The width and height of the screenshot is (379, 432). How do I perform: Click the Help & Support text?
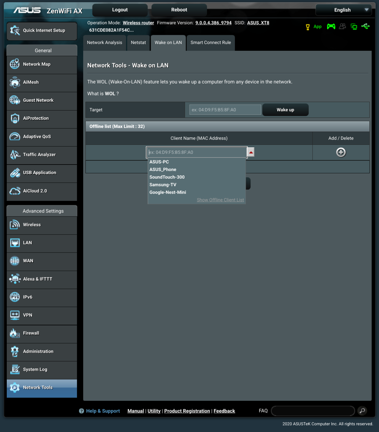coord(103,411)
